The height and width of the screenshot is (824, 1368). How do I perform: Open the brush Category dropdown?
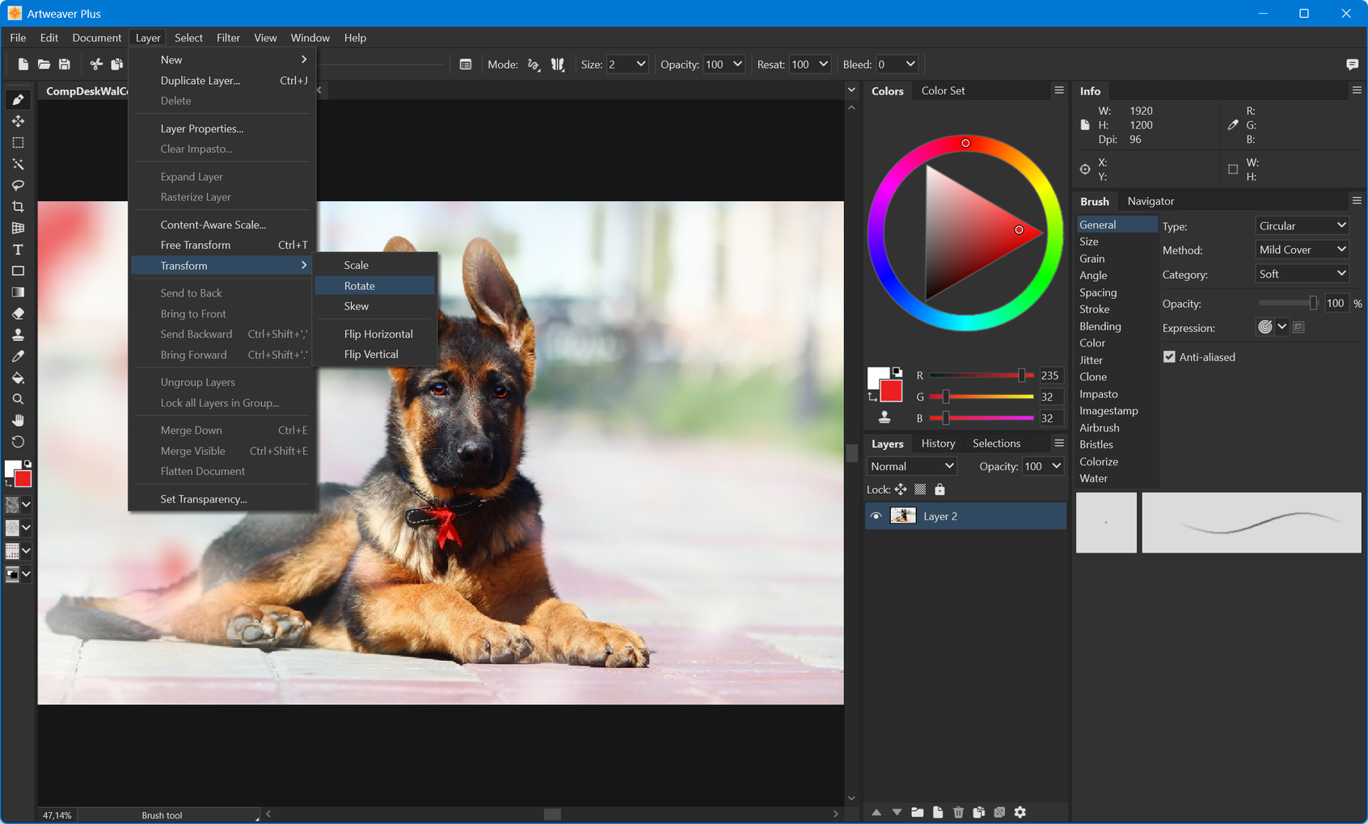pyautogui.click(x=1302, y=275)
